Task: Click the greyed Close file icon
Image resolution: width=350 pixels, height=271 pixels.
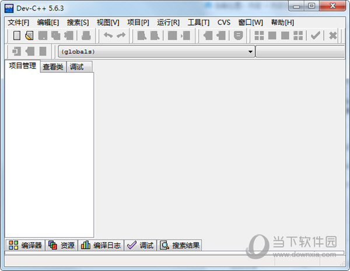Action: [69, 36]
